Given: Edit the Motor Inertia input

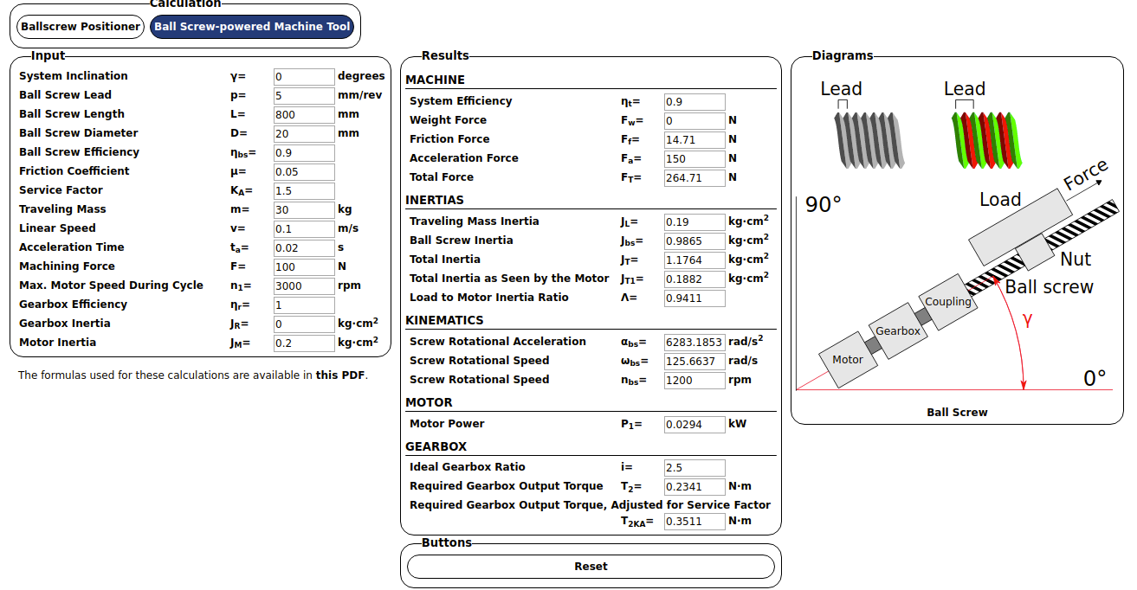Looking at the screenshot, I should [x=304, y=343].
